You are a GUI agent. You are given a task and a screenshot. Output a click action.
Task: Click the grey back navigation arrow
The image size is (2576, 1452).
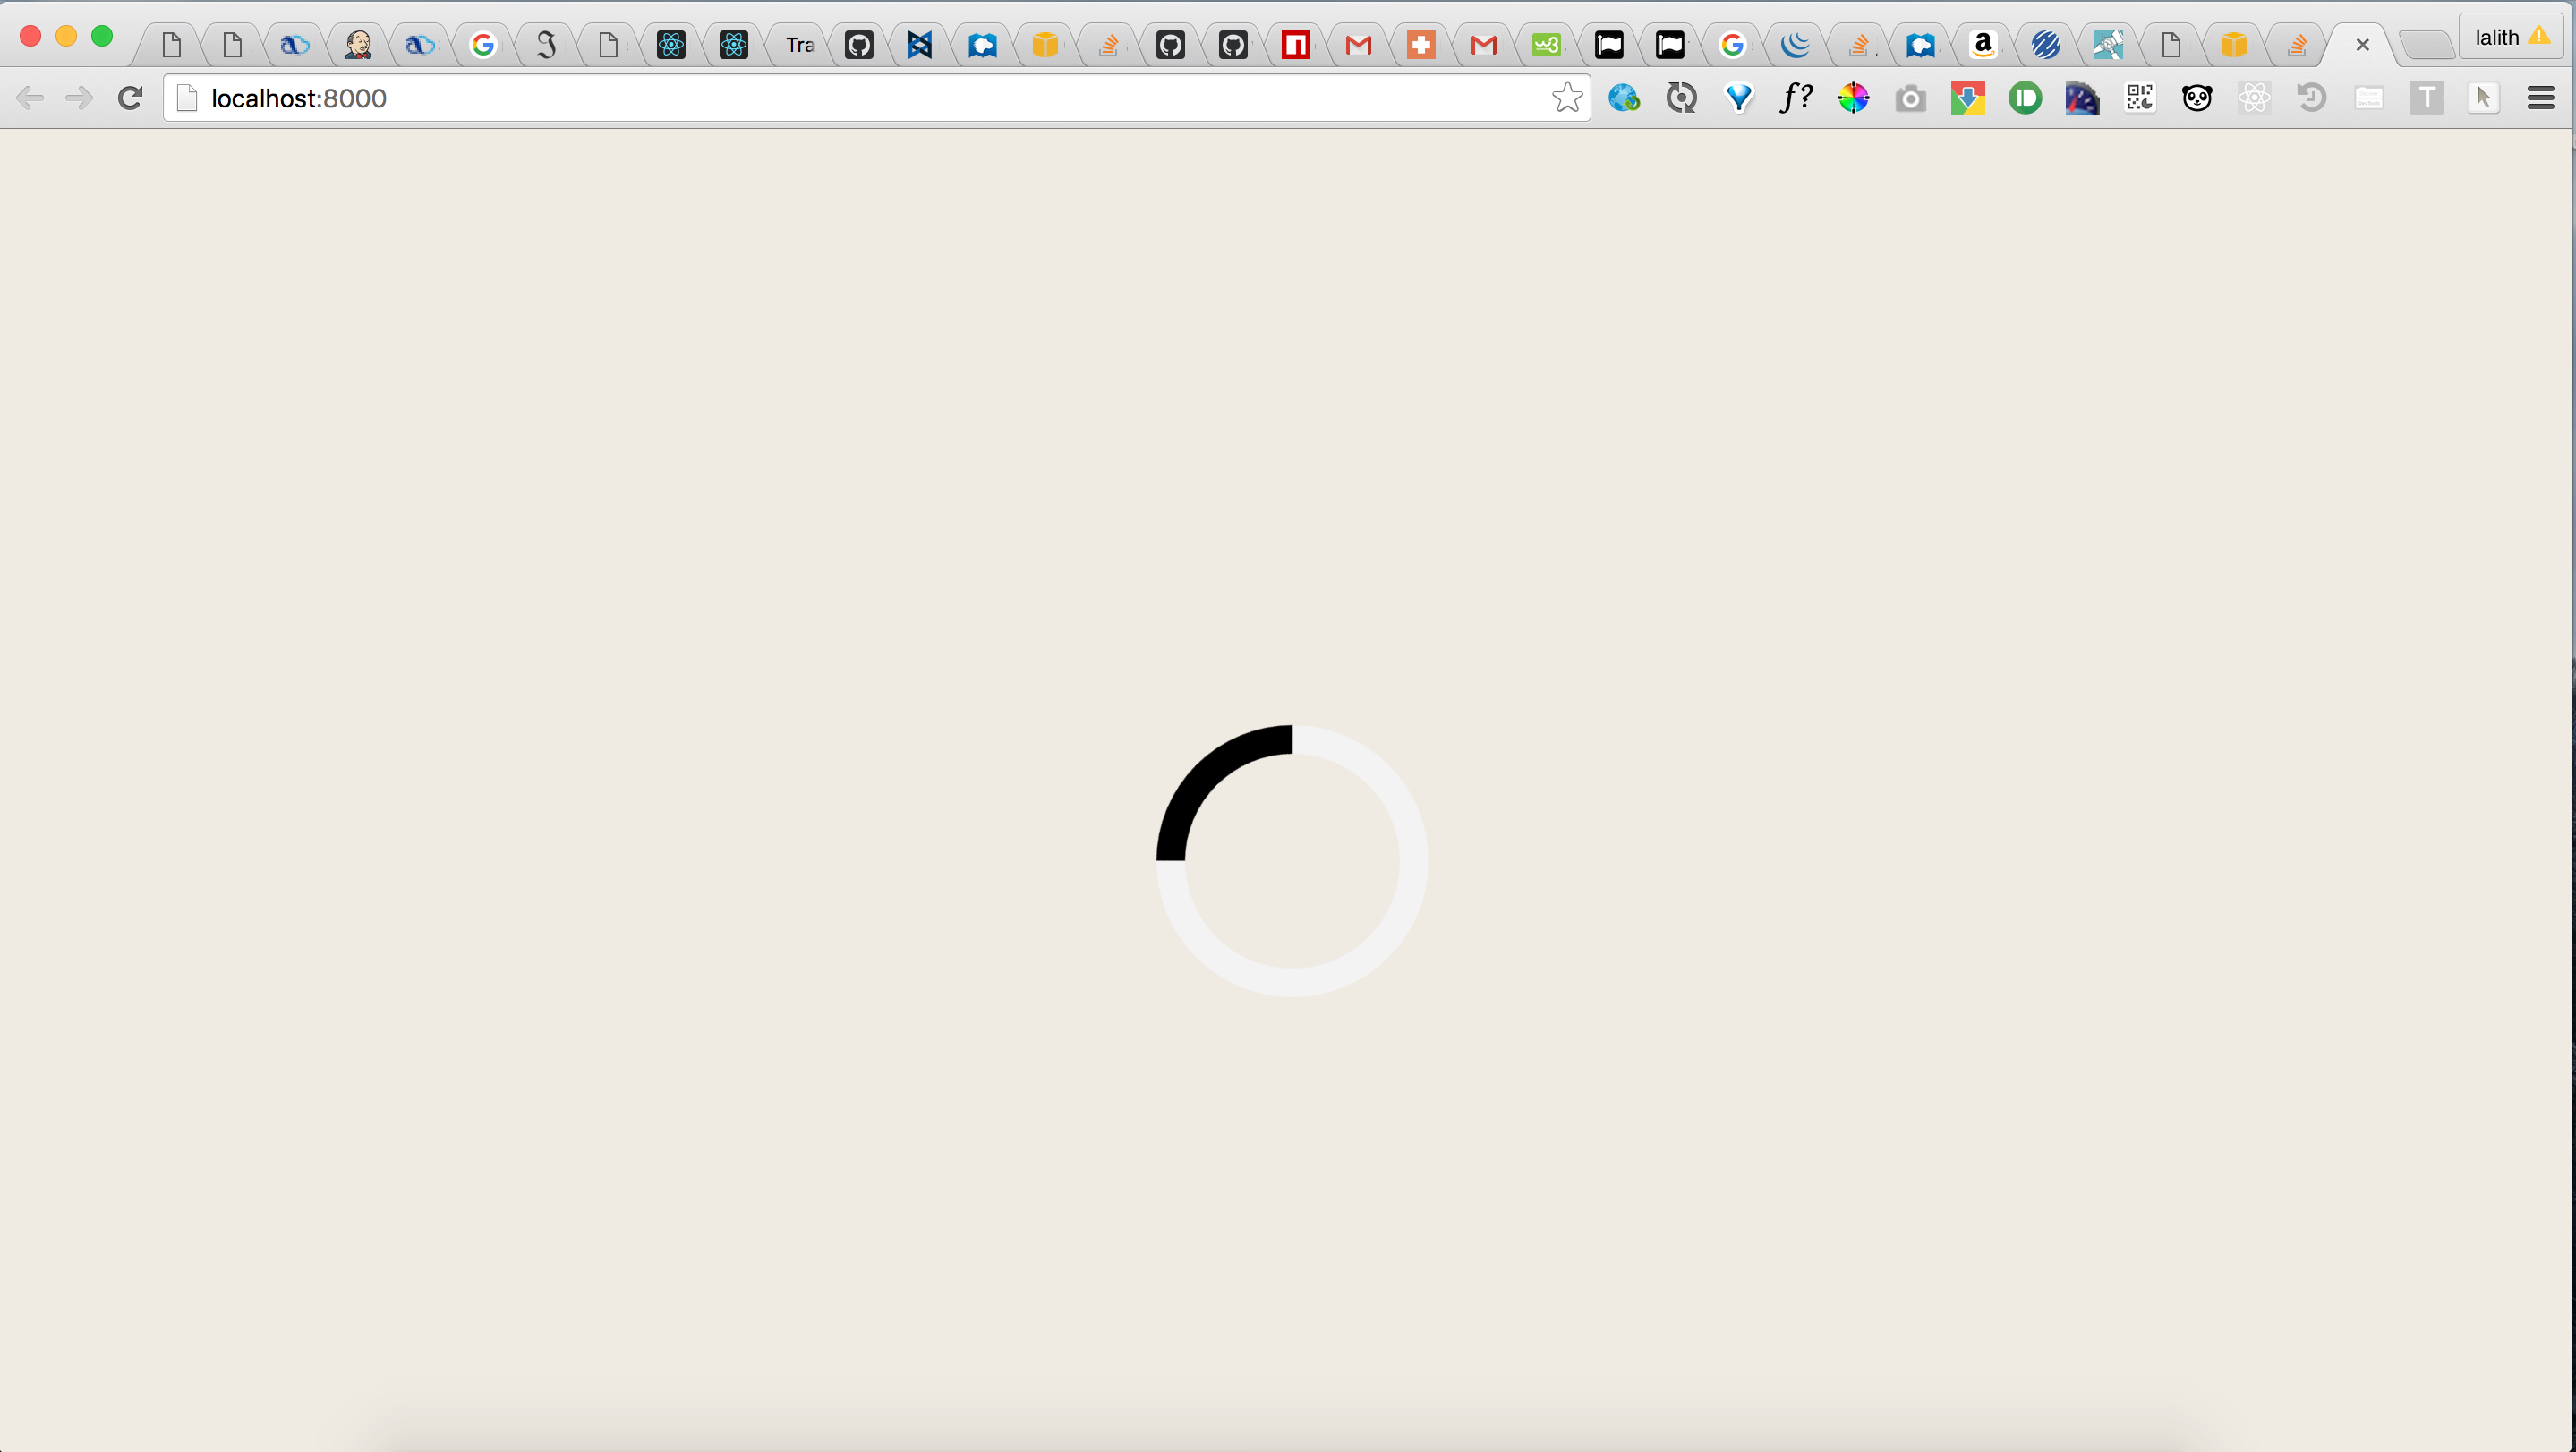click(30, 98)
